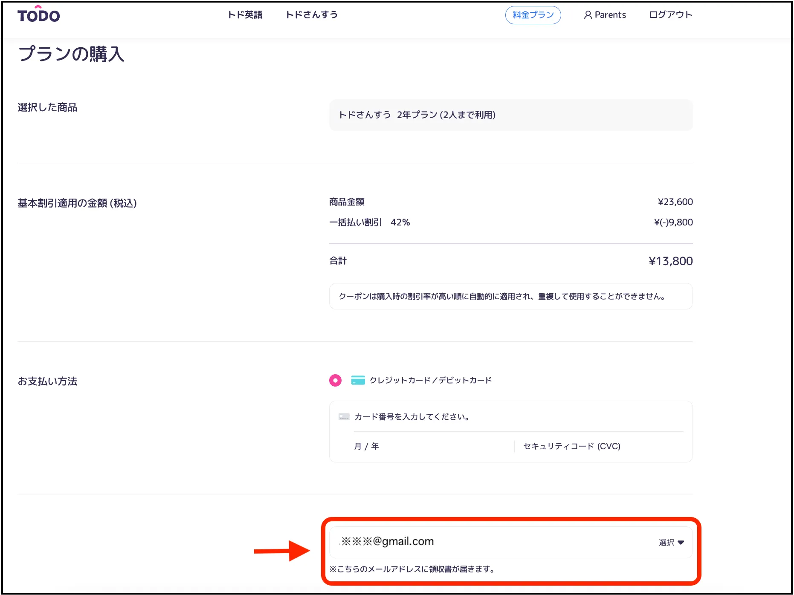The image size is (794, 595).
Task: Open the トド英語 menu item
Action: pos(245,15)
